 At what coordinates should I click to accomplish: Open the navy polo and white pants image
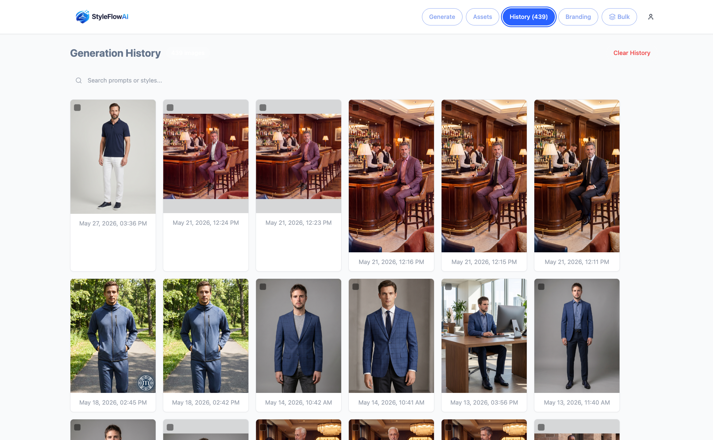[x=113, y=157]
